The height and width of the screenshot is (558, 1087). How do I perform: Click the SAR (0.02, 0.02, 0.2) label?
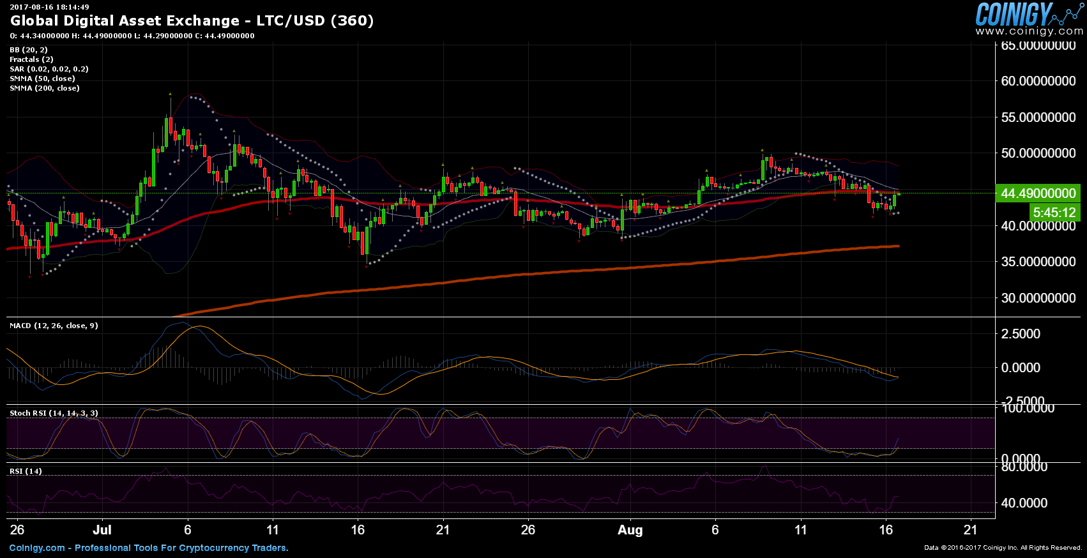(x=49, y=69)
